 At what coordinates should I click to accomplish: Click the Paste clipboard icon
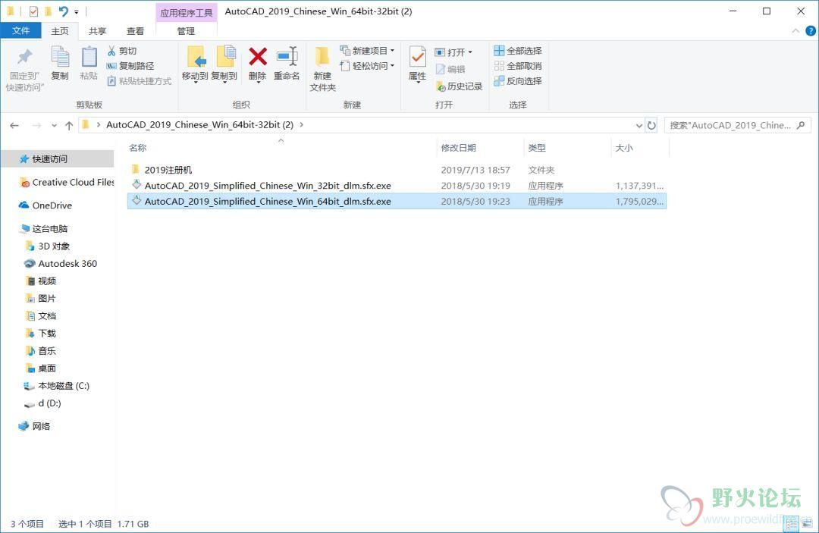click(89, 56)
